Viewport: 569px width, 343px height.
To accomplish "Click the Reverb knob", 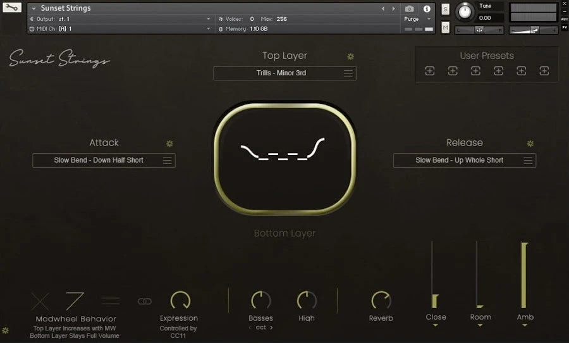I will pos(381,300).
